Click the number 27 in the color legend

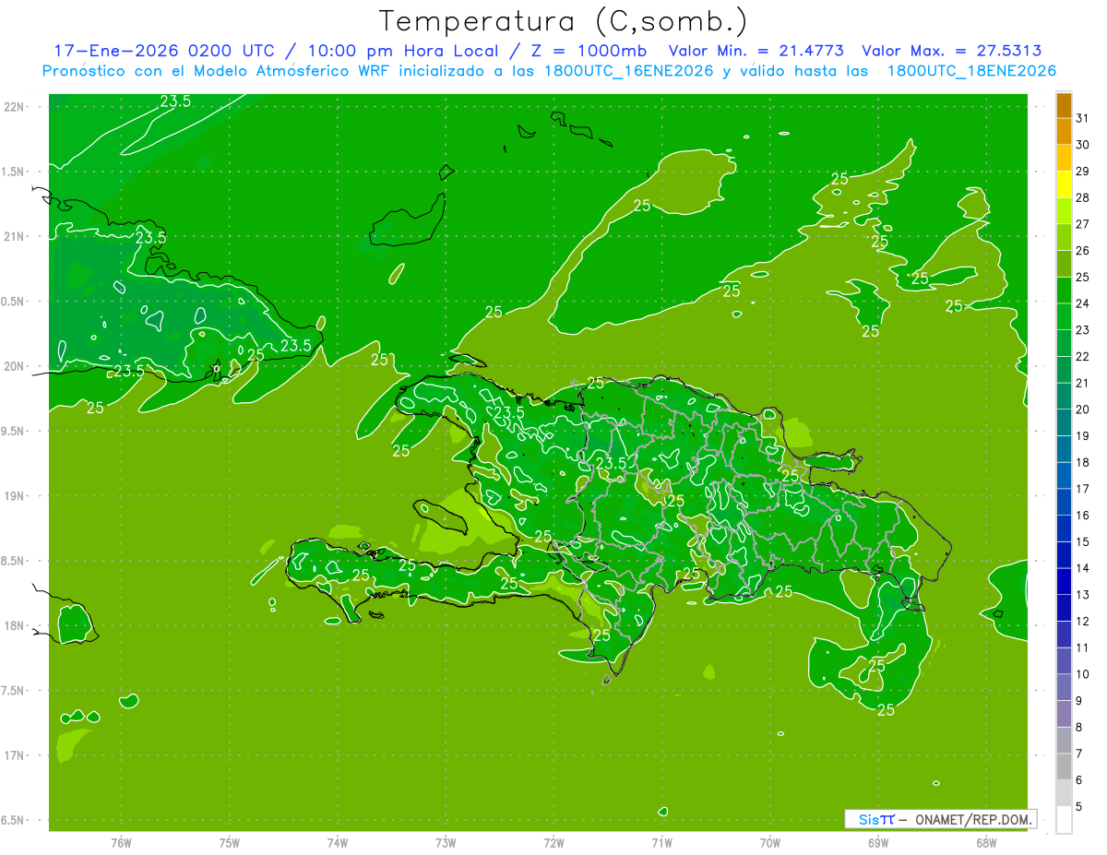point(1083,224)
